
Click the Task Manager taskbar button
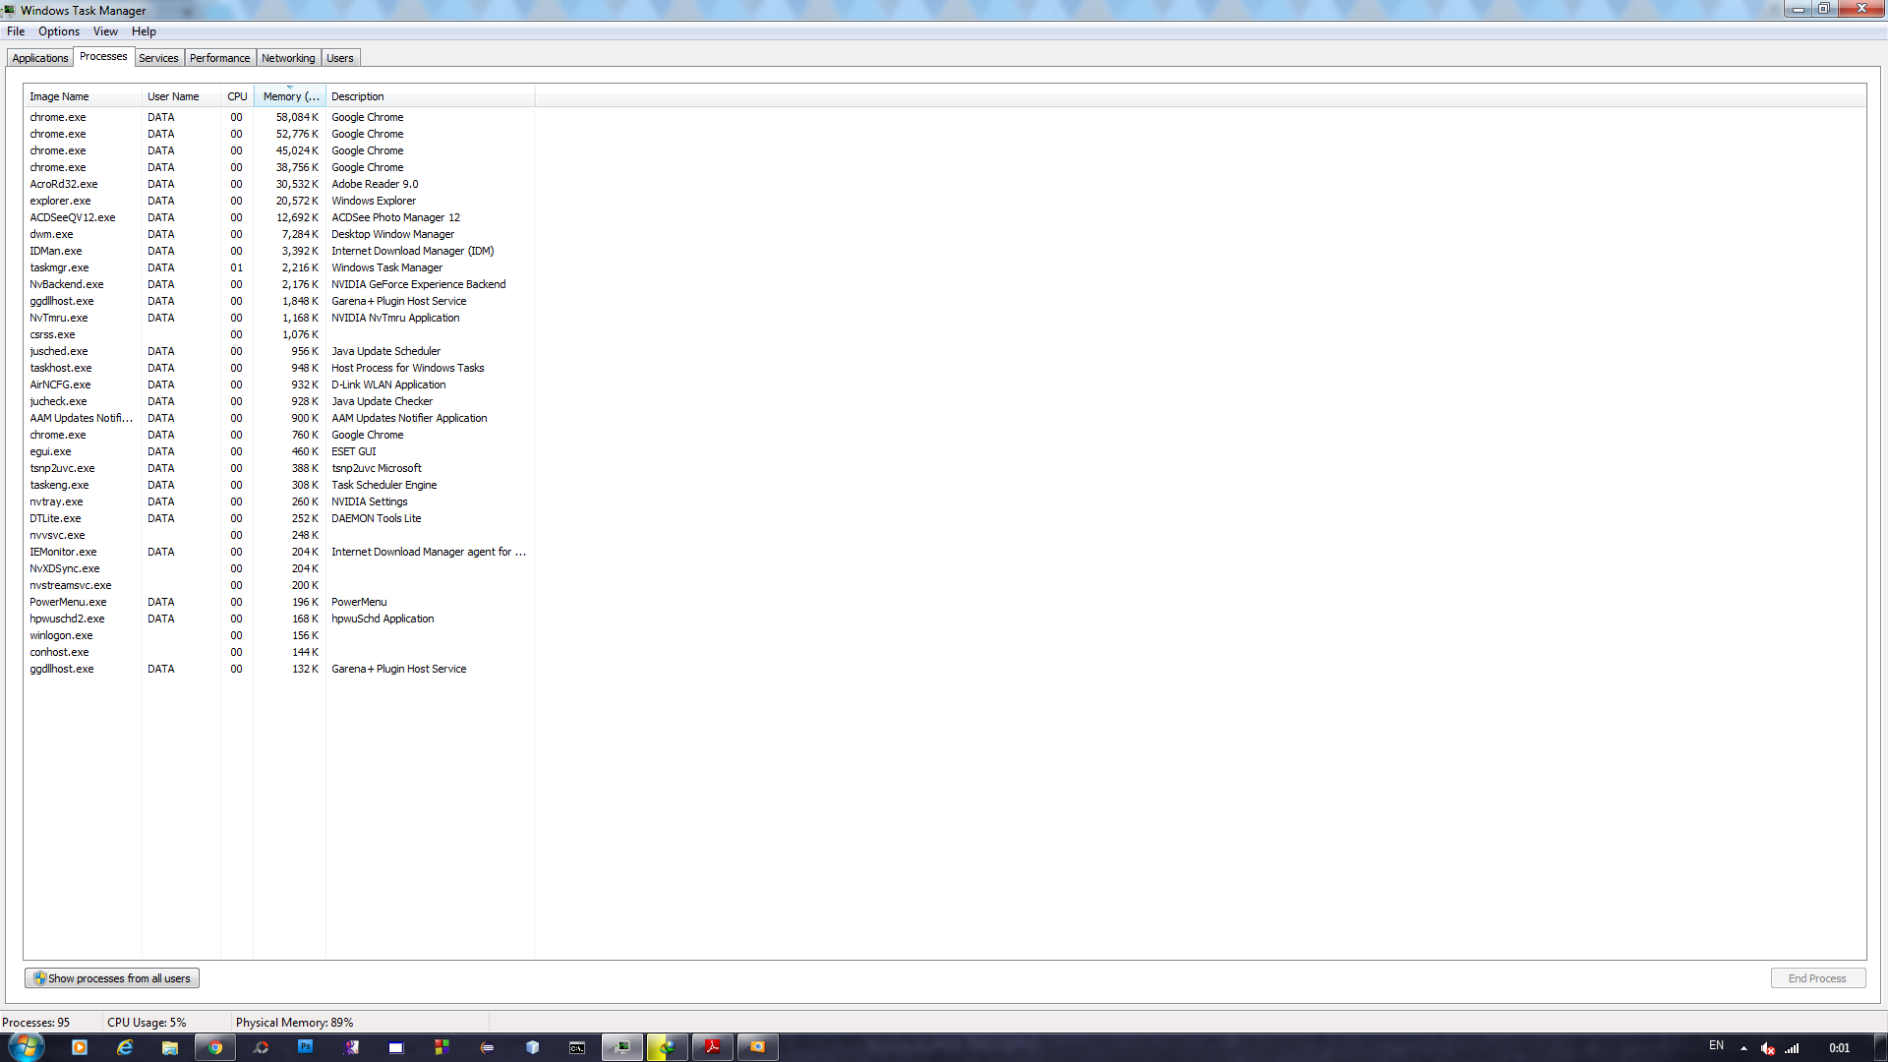(x=622, y=1047)
